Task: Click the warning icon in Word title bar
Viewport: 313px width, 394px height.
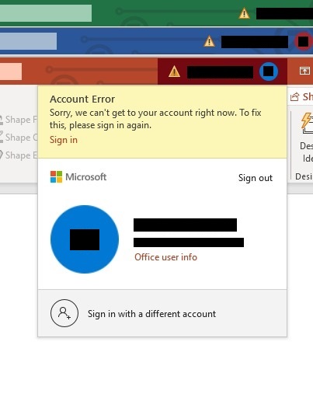Action: pyautogui.click(x=209, y=41)
